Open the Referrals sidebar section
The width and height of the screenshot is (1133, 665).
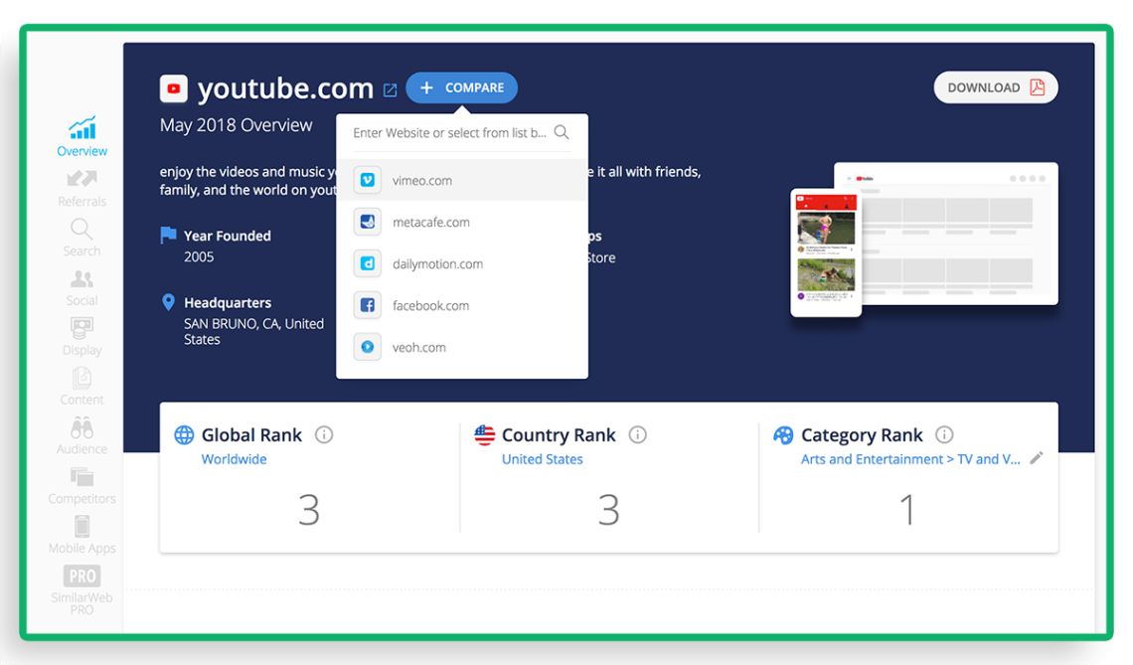pos(81,188)
